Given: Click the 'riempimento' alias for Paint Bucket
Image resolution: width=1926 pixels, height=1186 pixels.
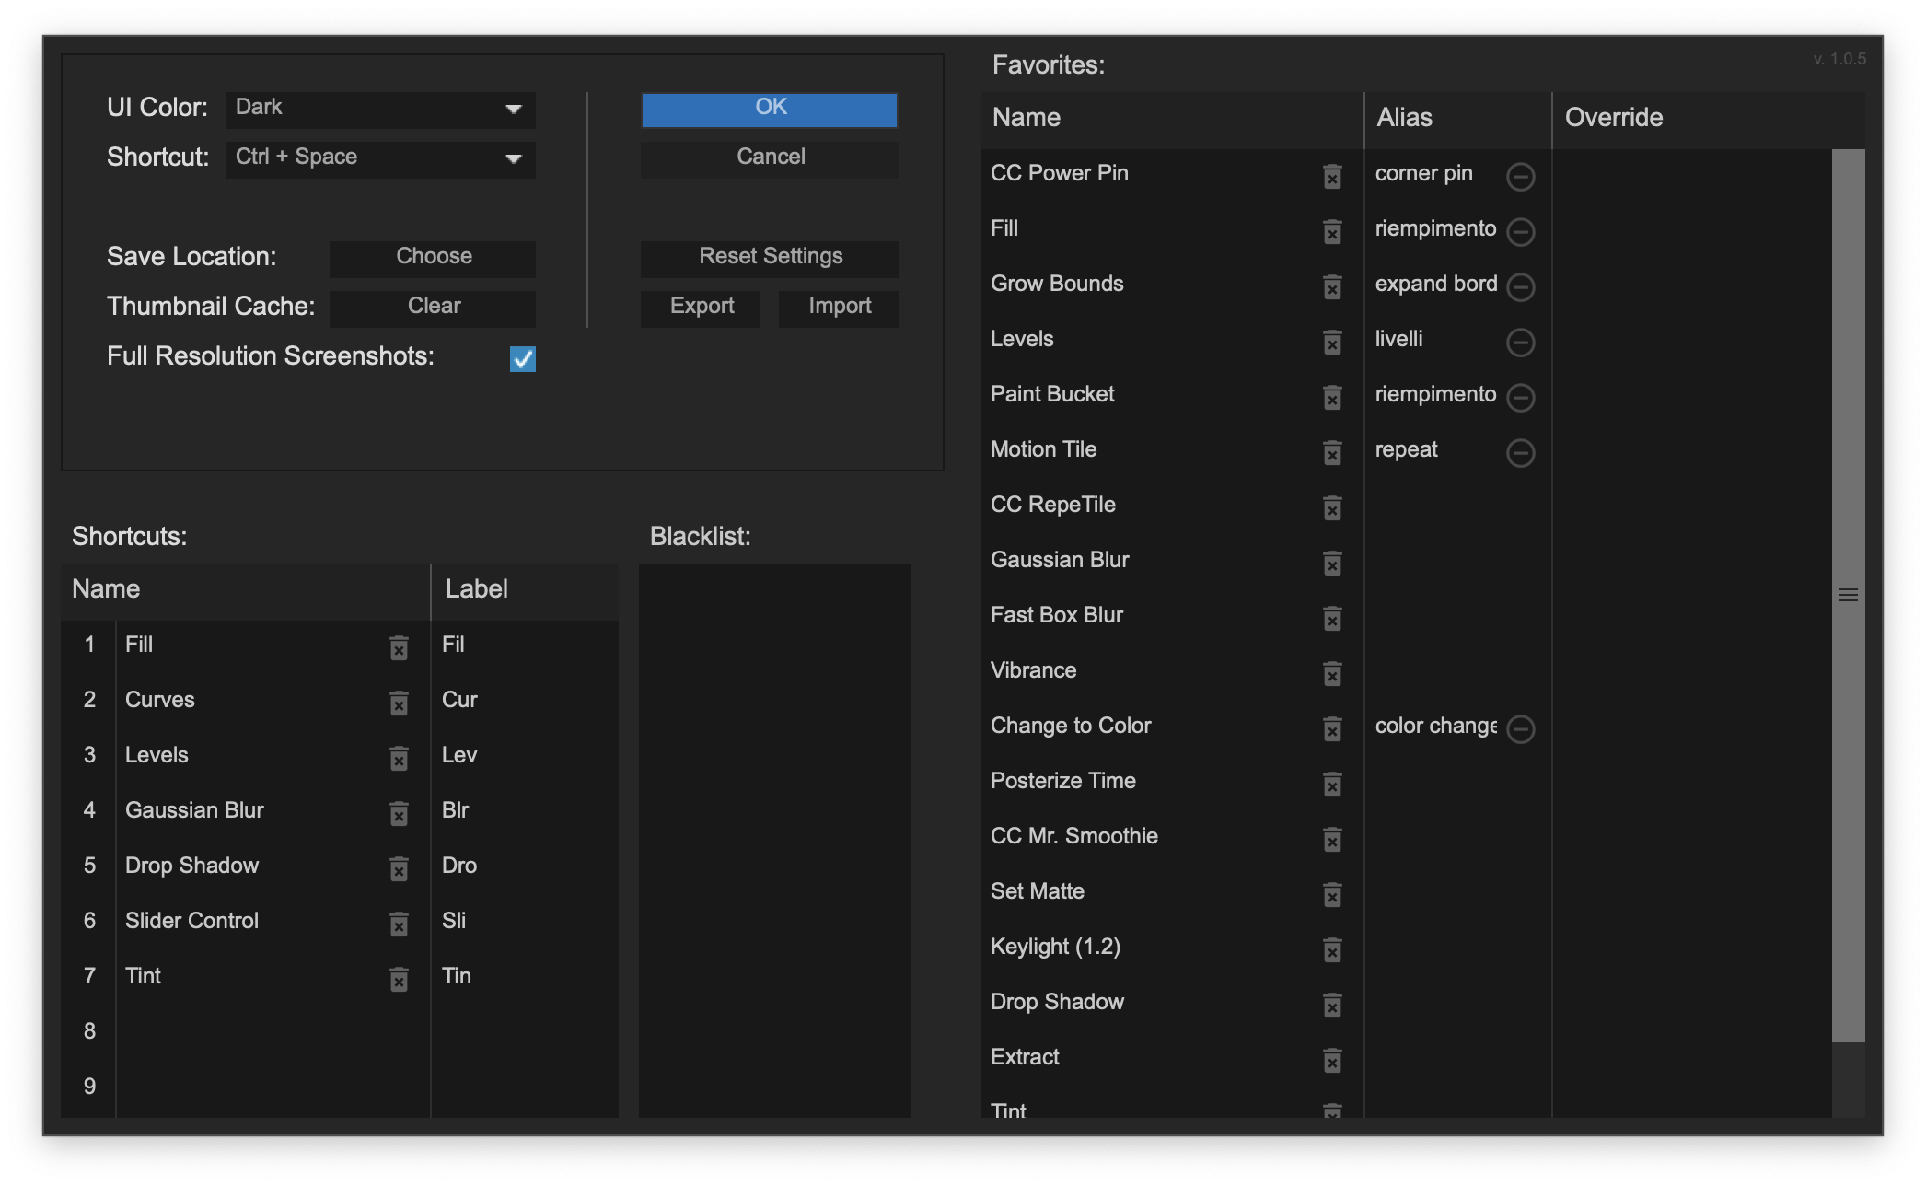Looking at the screenshot, I should coord(1435,395).
